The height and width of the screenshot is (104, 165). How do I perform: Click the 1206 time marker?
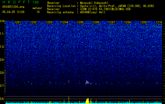pyautogui.click(x=96, y=22)
